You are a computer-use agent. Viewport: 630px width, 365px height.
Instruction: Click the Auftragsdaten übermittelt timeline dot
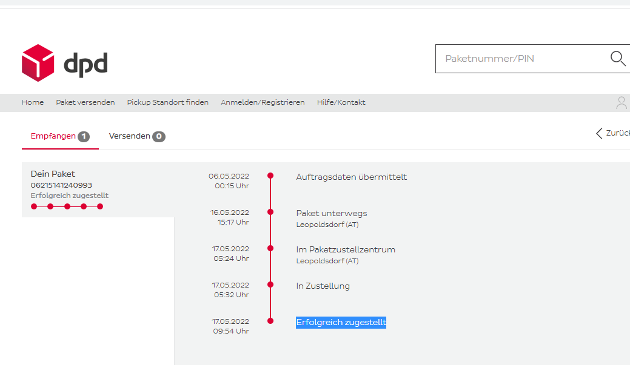[270, 176]
